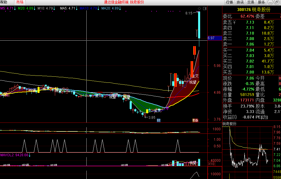Click the 涨幅 value -4.72%

[247, 89]
